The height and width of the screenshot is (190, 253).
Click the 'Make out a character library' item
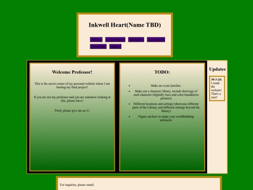coord(166,95)
